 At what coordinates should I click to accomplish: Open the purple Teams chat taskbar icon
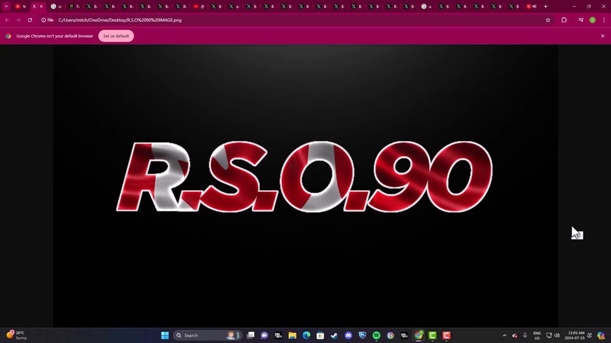click(x=264, y=335)
